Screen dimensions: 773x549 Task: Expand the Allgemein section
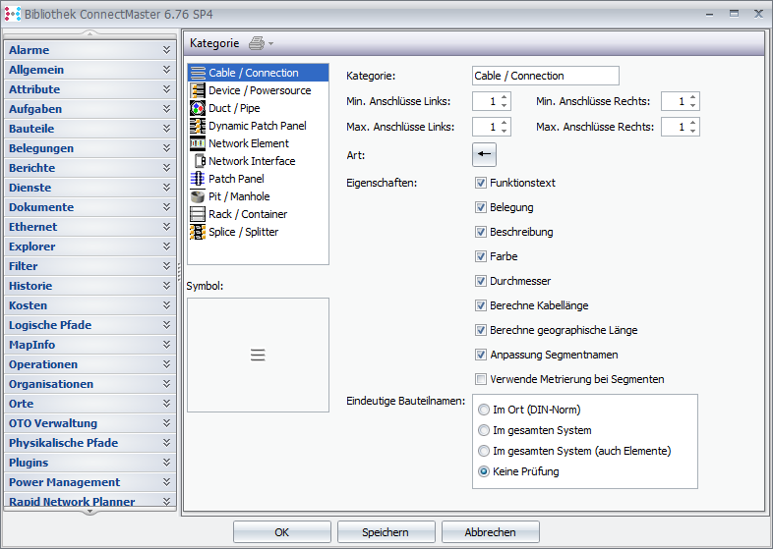[89, 70]
